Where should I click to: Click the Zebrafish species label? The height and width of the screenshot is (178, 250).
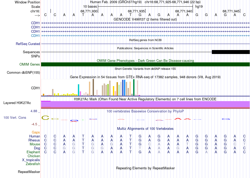click(x=33, y=164)
